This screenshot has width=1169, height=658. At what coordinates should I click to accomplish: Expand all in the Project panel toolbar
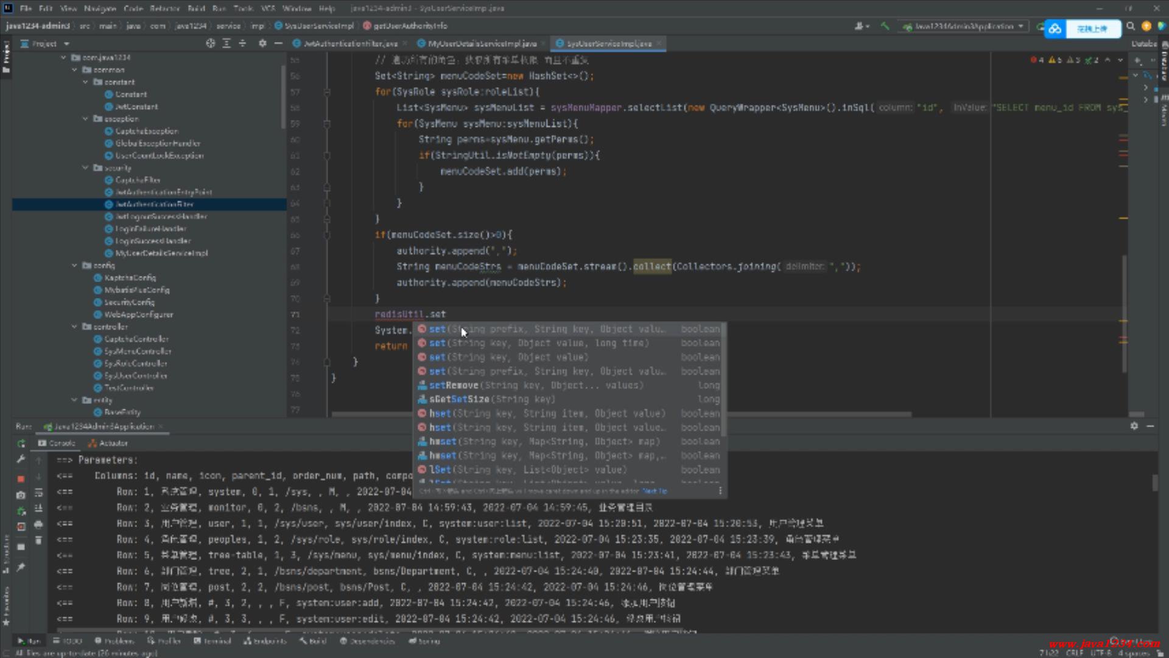click(x=226, y=43)
